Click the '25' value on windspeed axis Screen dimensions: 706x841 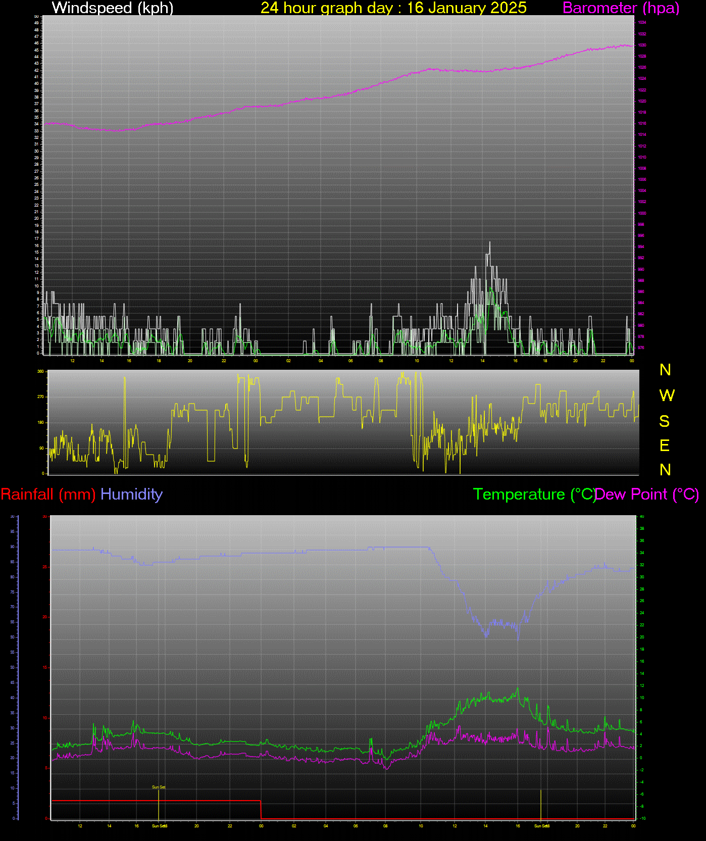point(36,185)
